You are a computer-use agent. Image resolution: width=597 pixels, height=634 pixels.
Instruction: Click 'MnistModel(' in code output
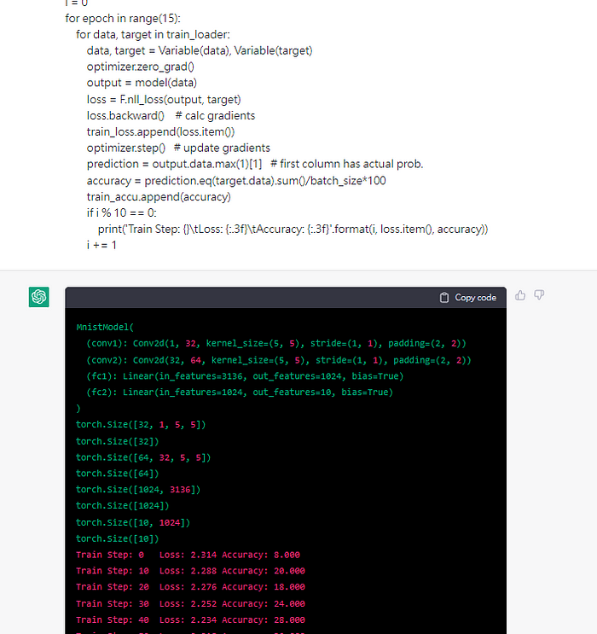coord(105,327)
